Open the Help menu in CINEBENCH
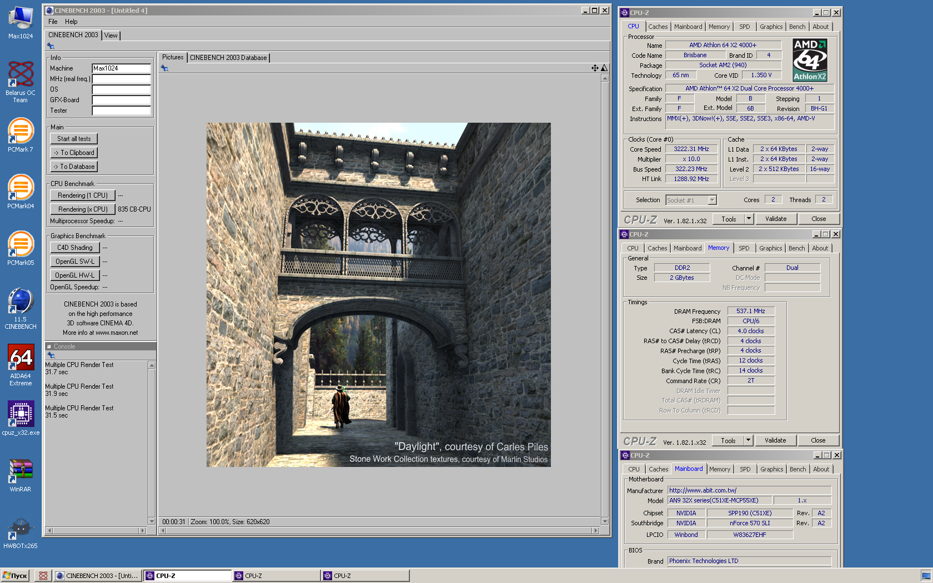The image size is (933, 583). pyautogui.click(x=71, y=22)
